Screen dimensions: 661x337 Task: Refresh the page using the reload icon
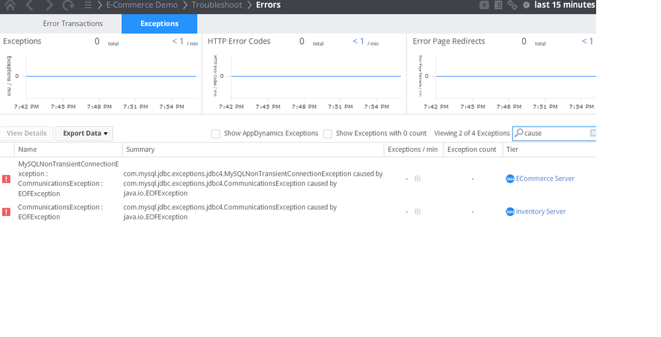click(68, 5)
